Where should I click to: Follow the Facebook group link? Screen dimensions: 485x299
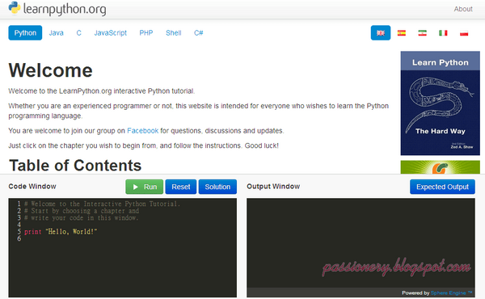click(x=142, y=130)
